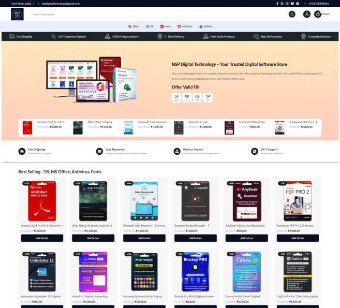Click the 100% Products Secure icon
The image size is (340, 308).
point(107,36)
